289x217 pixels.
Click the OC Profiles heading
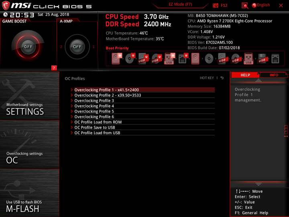75,79
